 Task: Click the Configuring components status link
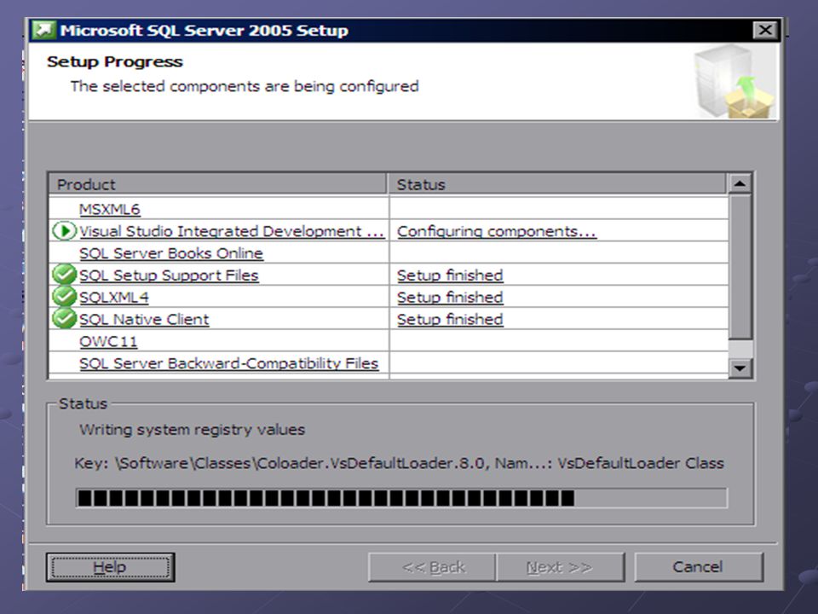tap(496, 231)
